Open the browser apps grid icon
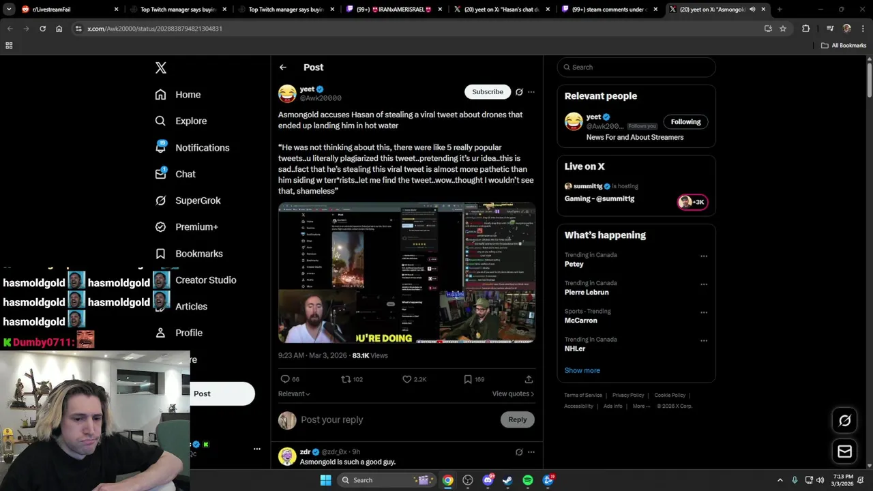 click(9, 46)
